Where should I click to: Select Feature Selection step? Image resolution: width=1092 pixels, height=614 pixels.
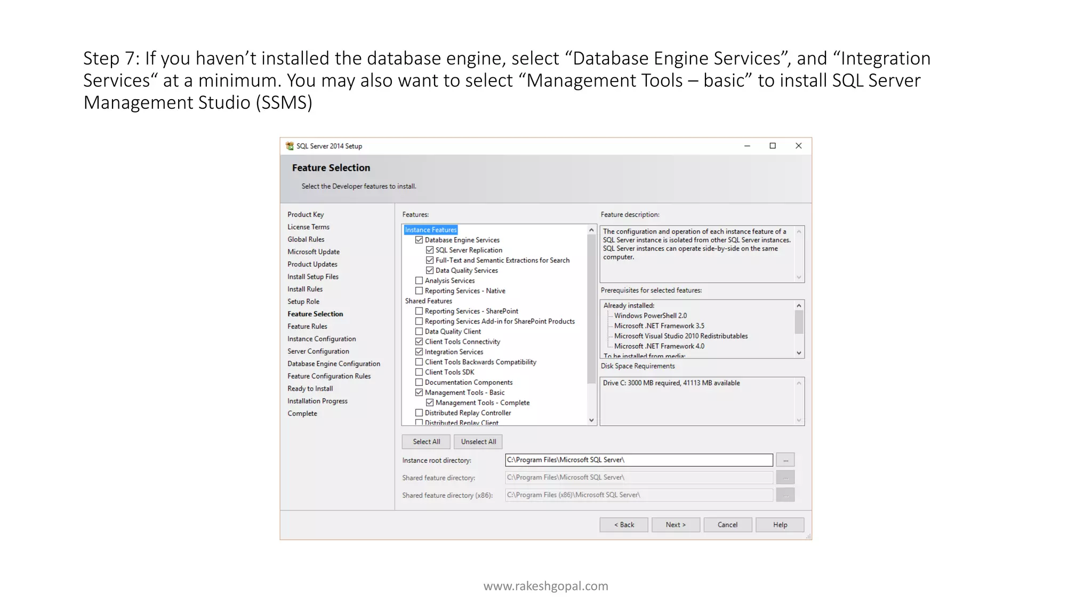coord(315,314)
